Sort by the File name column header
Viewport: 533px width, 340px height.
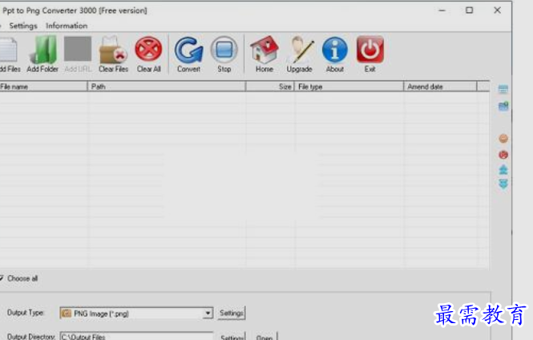pos(42,87)
